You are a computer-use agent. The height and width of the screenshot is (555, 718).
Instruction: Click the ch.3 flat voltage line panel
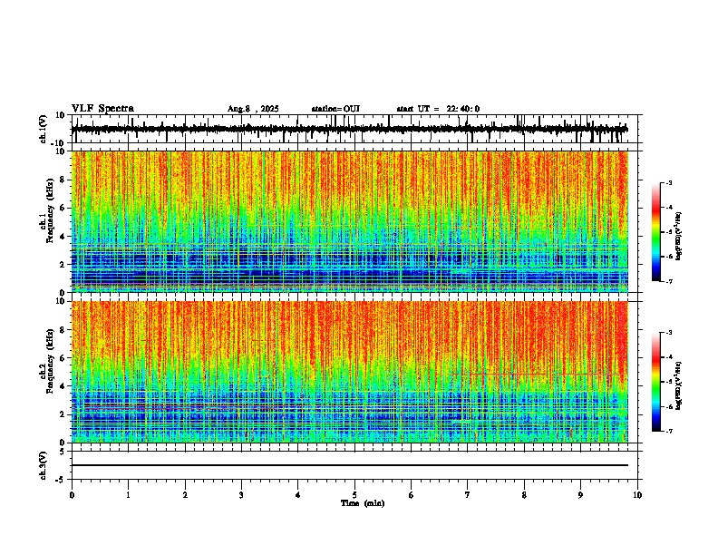click(x=354, y=465)
